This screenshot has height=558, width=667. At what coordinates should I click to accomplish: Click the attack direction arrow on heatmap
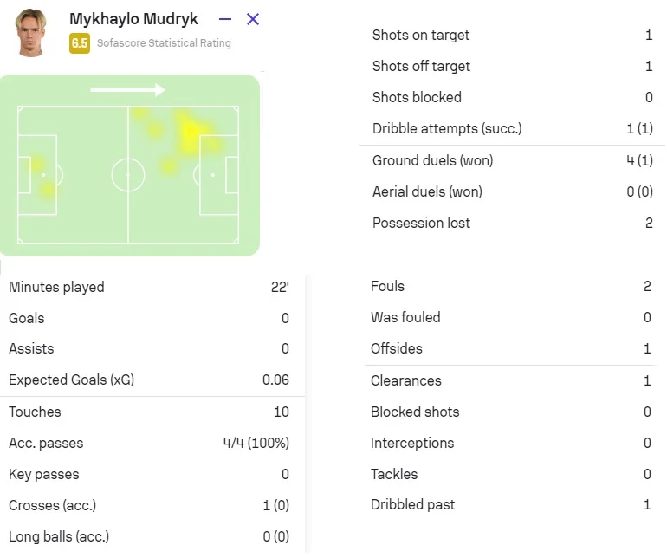pos(127,89)
